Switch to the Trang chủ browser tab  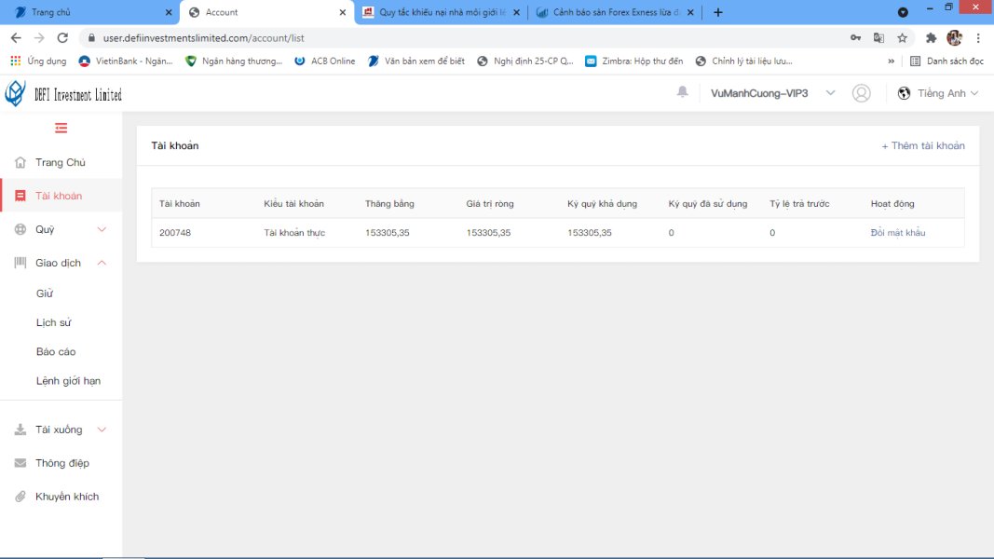pos(89,12)
